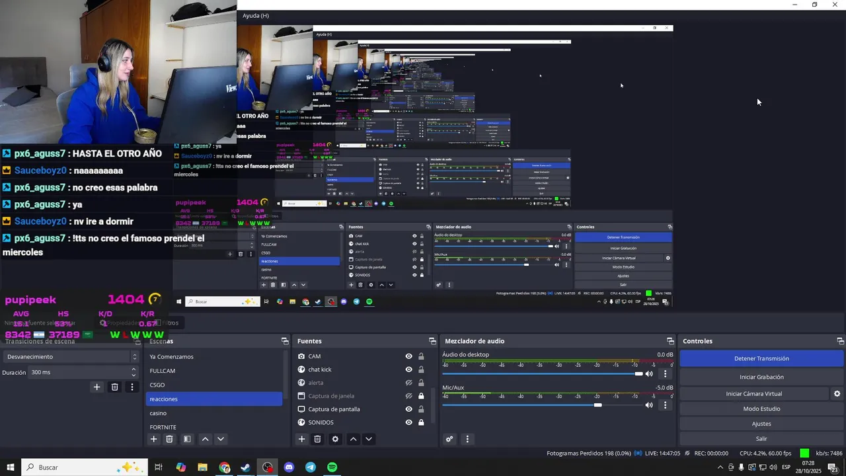Viewport: 846px width, 476px height.
Task: Click the Buscar search box on taskbar
Action: [85, 467]
